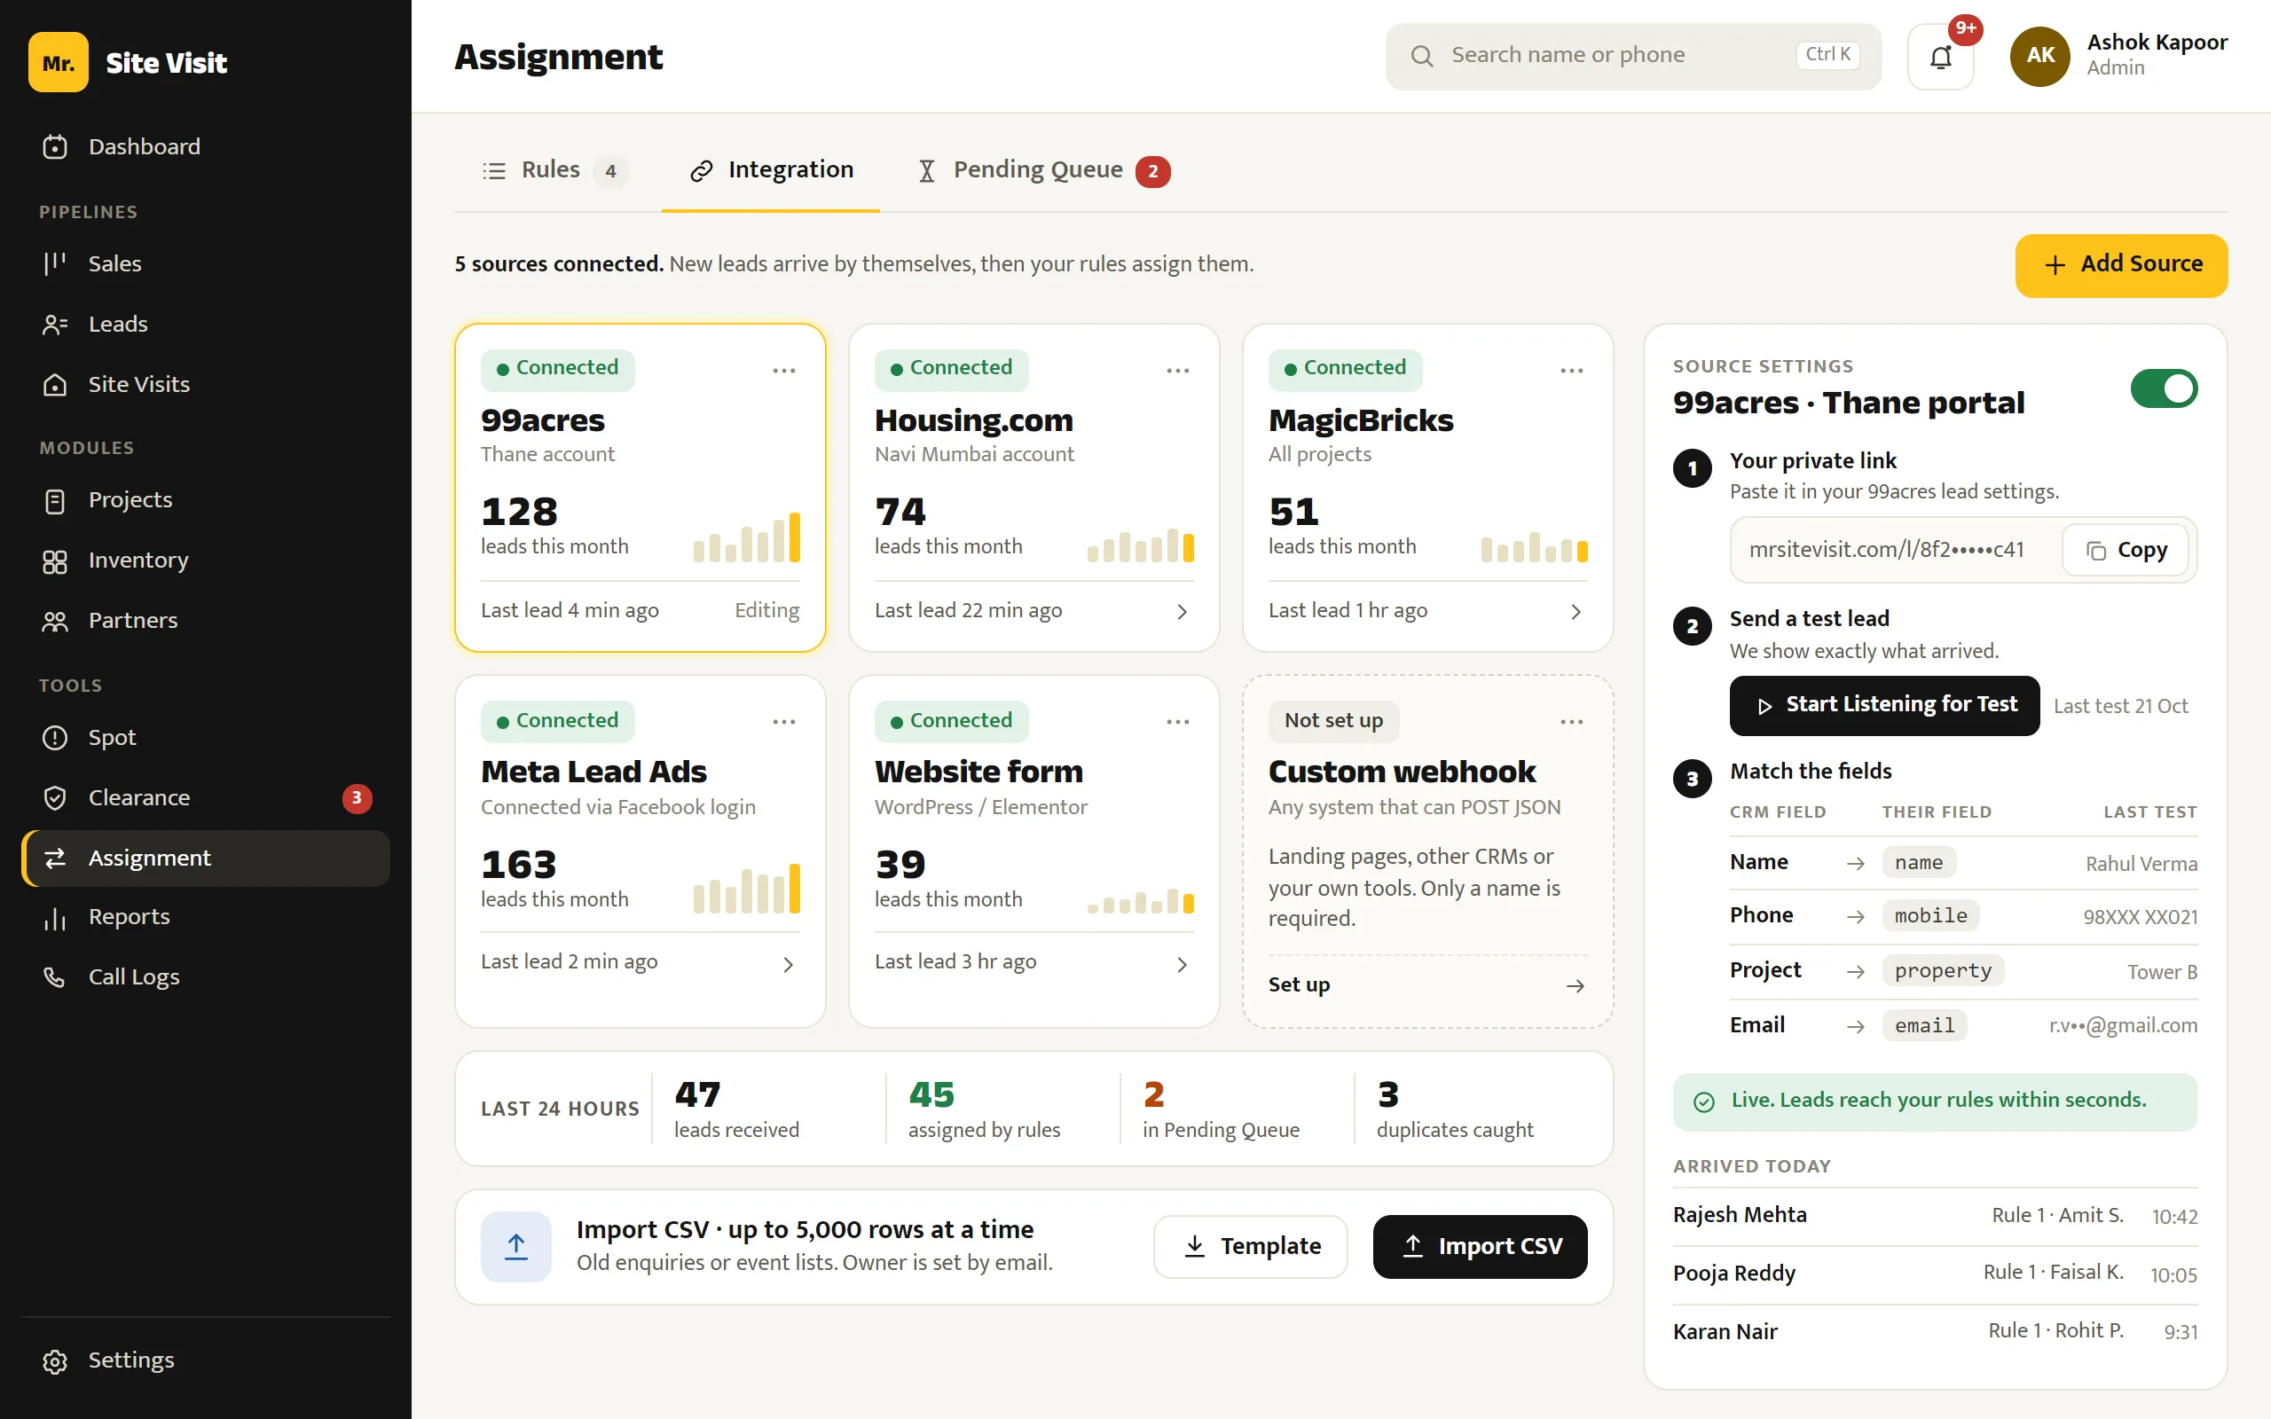Expand the Housing.com card chevron

coord(1182,612)
